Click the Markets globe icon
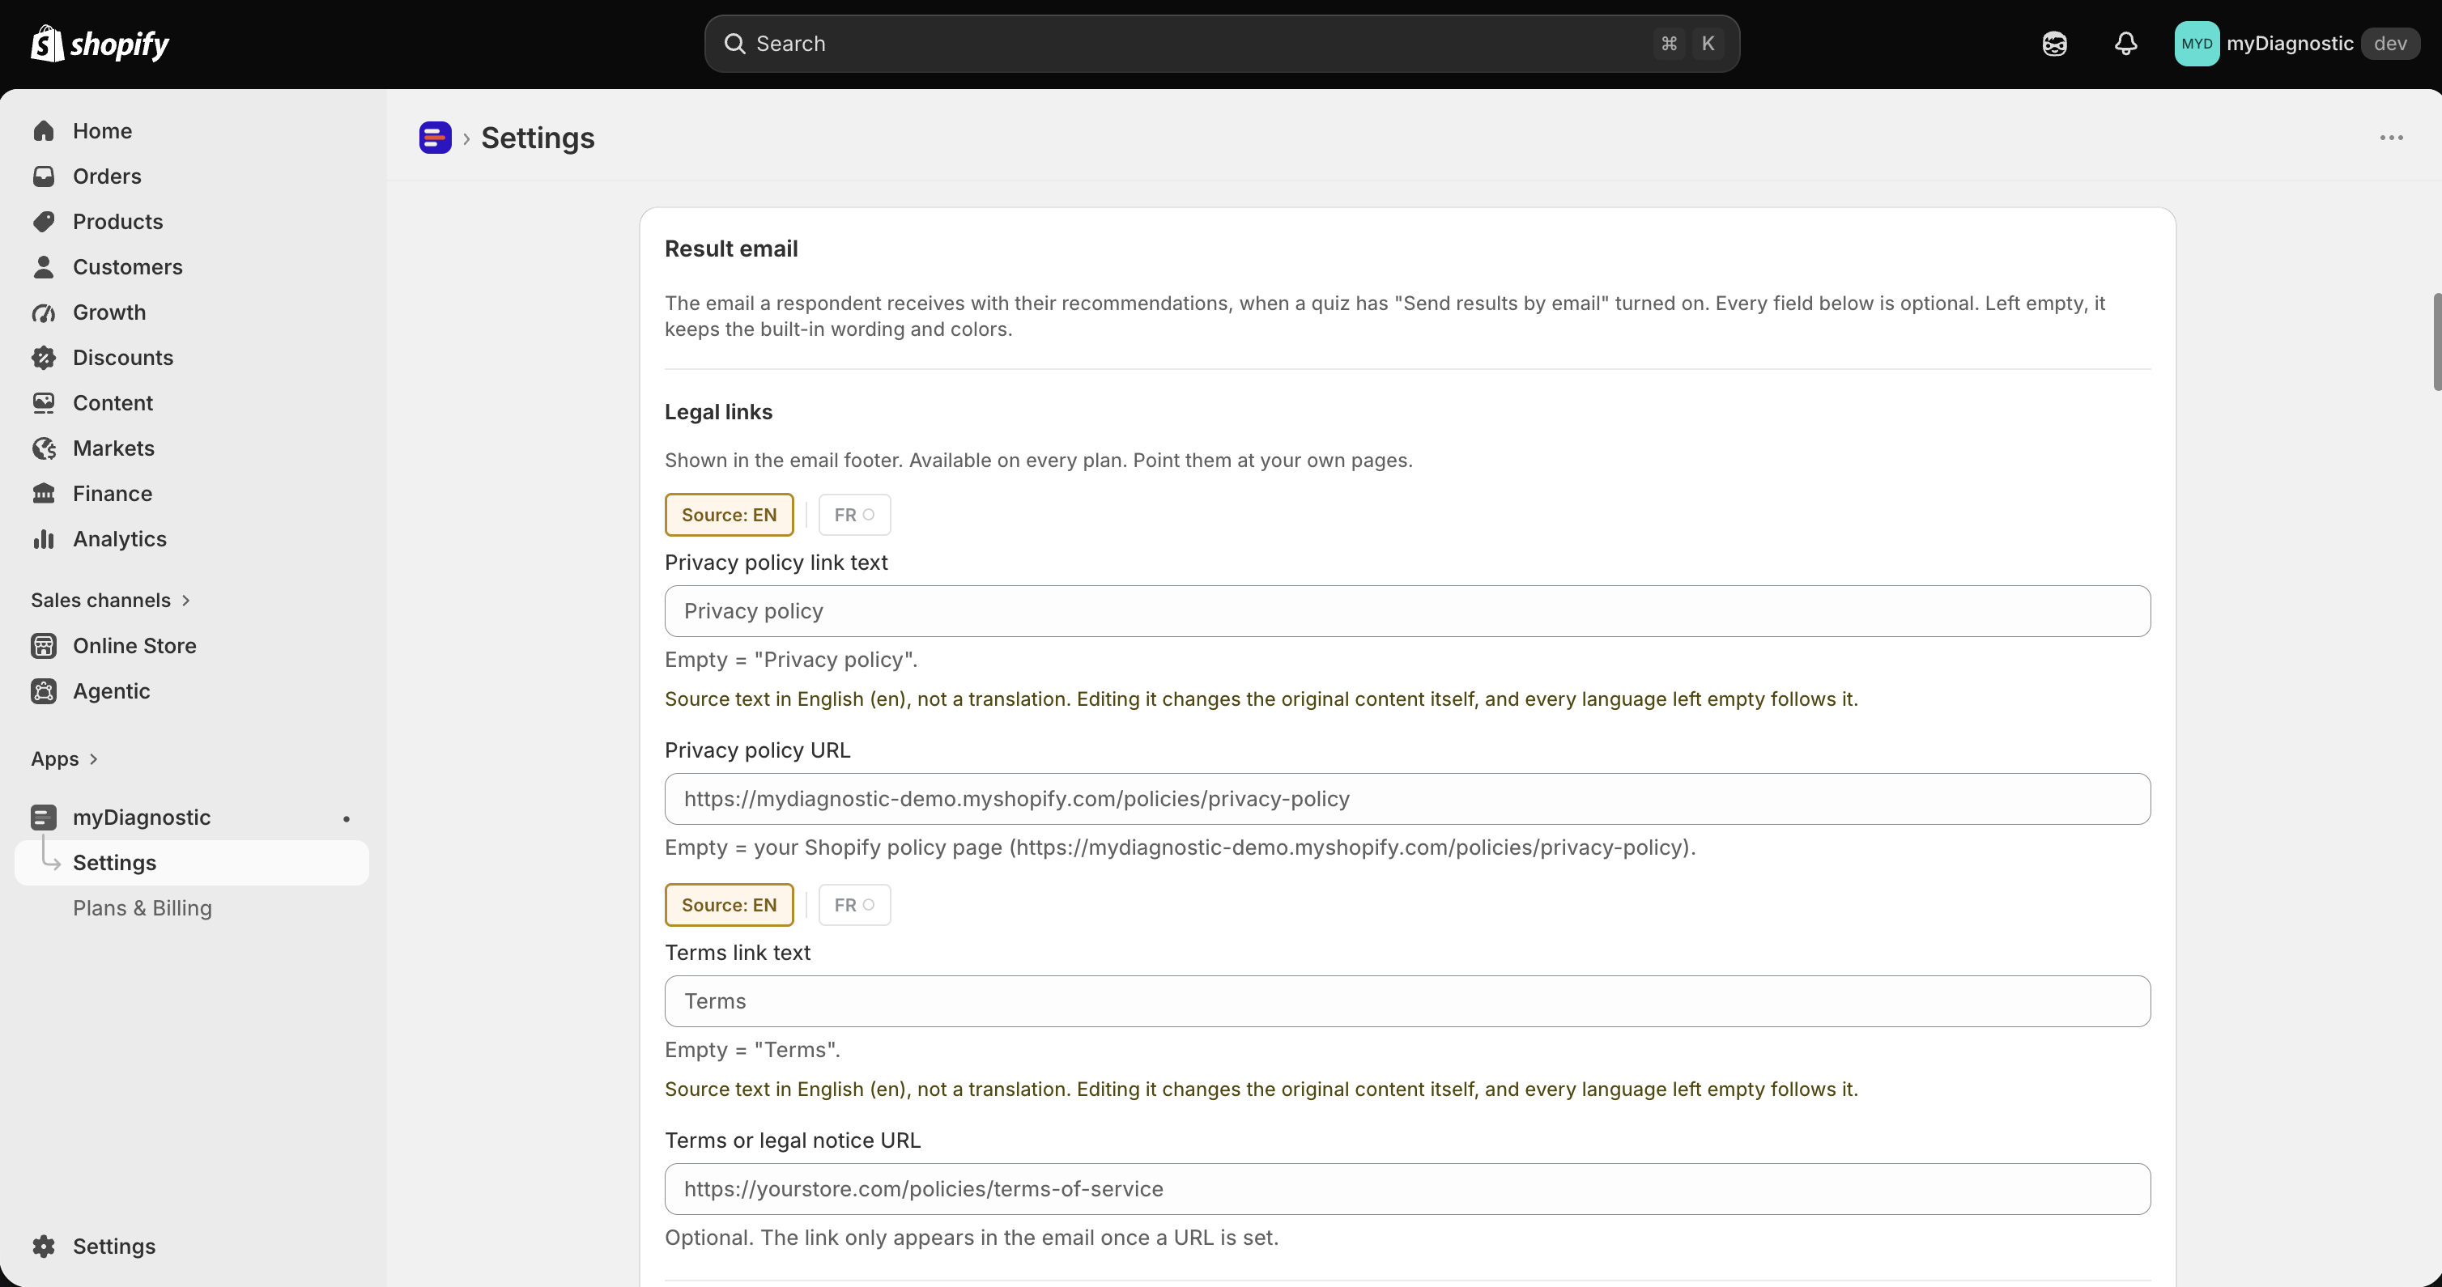The width and height of the screenshot is (2442, 1287). pyautogui.click(x=44, y=448)
